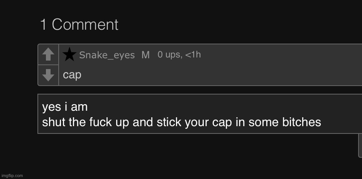Downvote the Snake_eyes comment

tap(48, 75)
